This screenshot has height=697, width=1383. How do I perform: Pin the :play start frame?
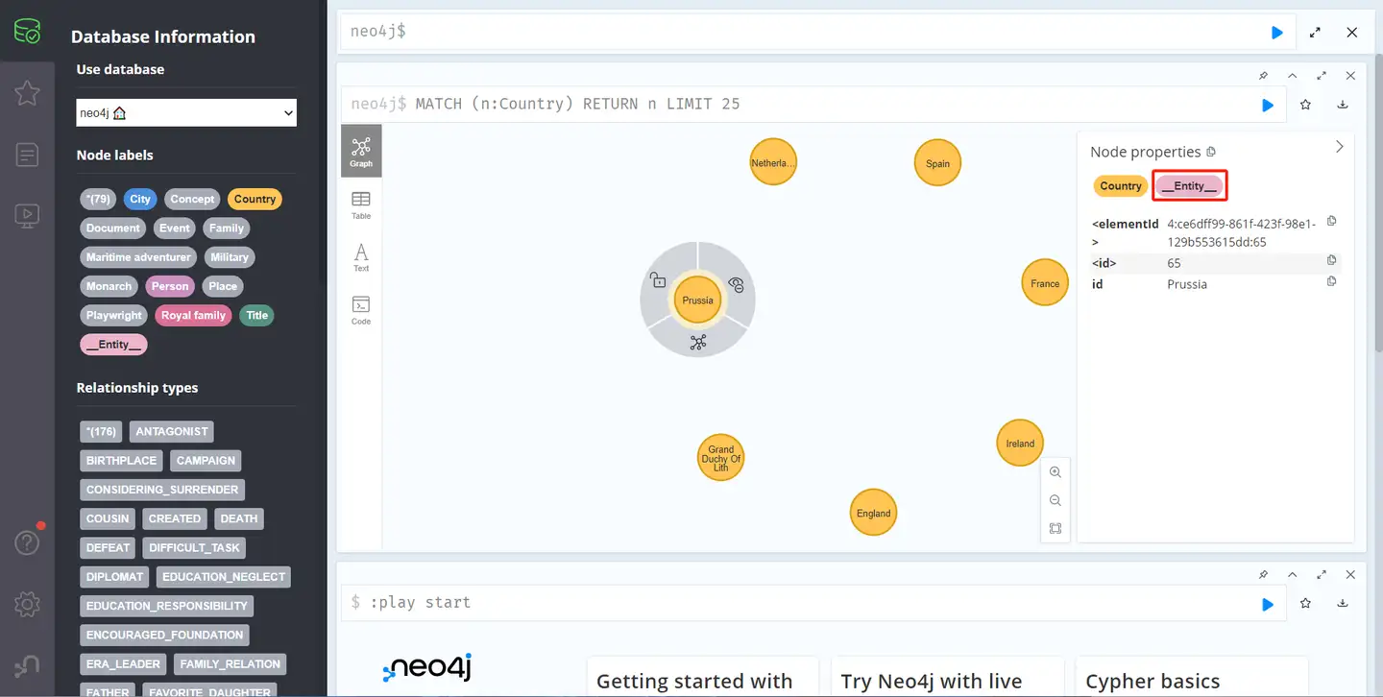coord(1263,574)
